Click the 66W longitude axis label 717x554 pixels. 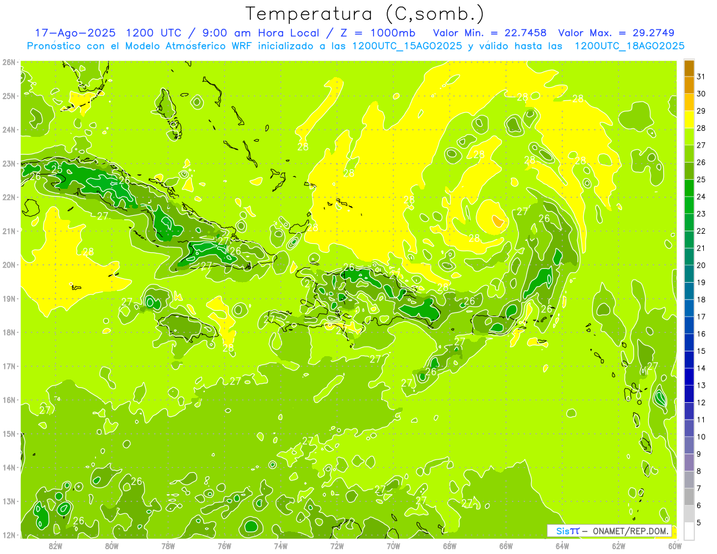coord(506,546)
